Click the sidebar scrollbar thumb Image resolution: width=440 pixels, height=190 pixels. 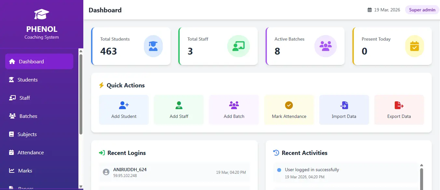[81, 94]
